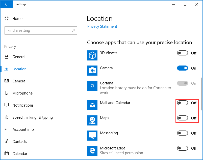Open Contacts privacy settings
Viewport: 203px width, 160px height.
coord(20,142)
